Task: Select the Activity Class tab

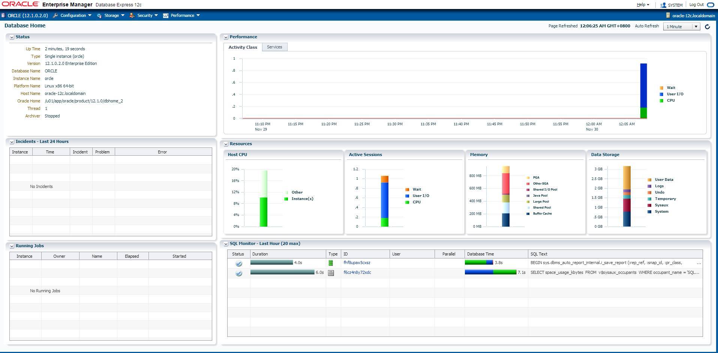Action: tap(243, 47)
